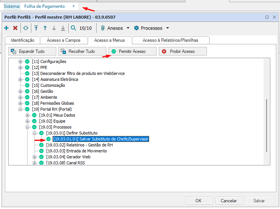Click the magnifier search icon

pos(73,28)
